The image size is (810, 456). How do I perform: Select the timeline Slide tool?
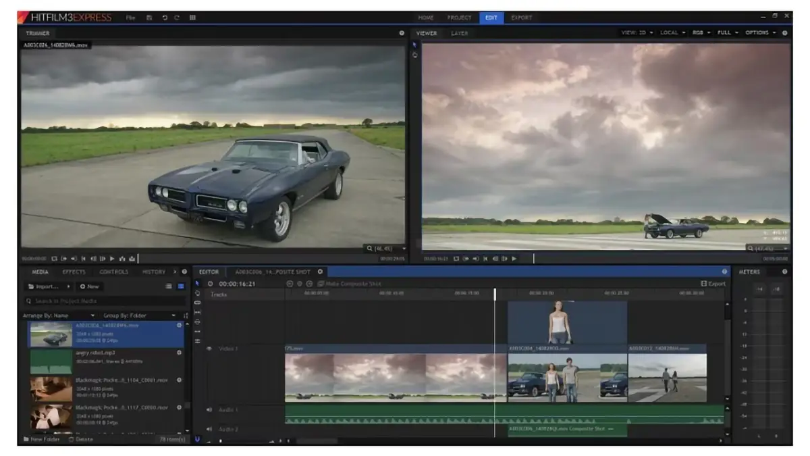[x=197, y=322]
